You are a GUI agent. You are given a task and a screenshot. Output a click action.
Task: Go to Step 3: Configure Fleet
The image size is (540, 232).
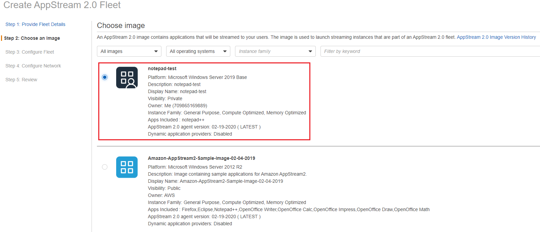tap(30, 52)
